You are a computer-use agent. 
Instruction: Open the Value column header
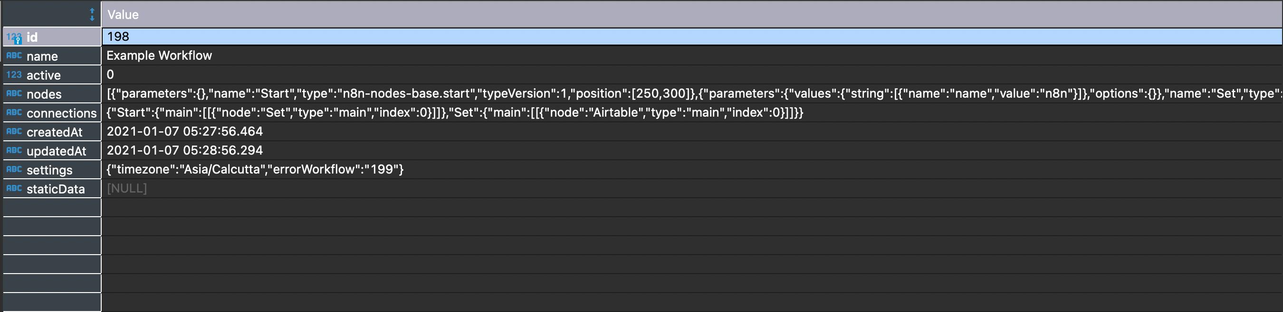(x=123, y=14)
